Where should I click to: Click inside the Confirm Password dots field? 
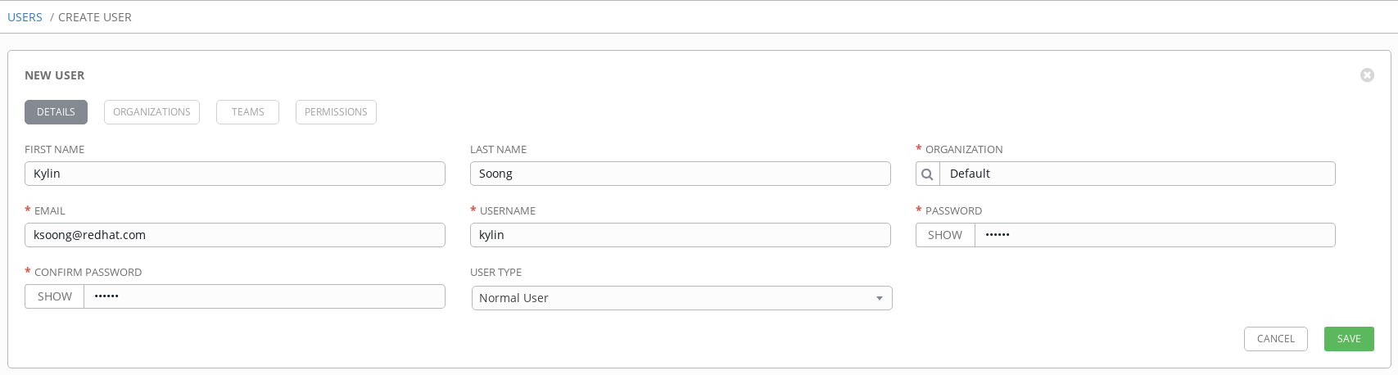(x=265, y=296)
